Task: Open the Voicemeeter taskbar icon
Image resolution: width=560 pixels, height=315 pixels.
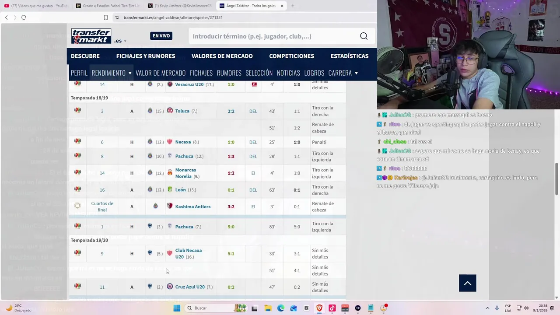Action: [345, 308]
